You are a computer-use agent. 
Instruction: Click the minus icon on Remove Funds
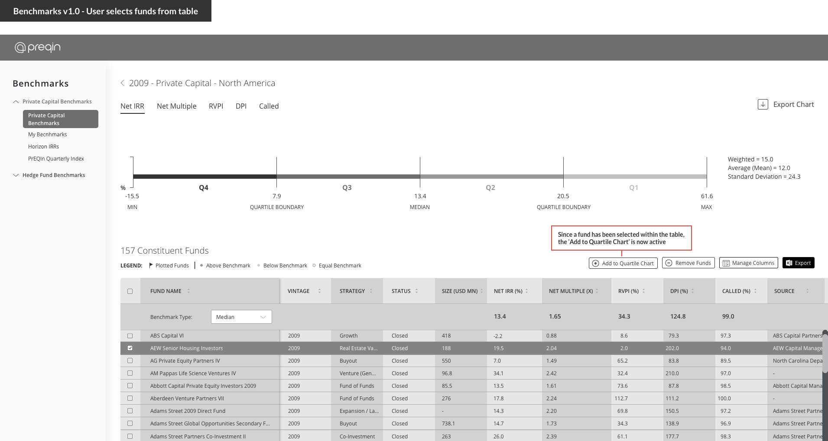point(669,263)
